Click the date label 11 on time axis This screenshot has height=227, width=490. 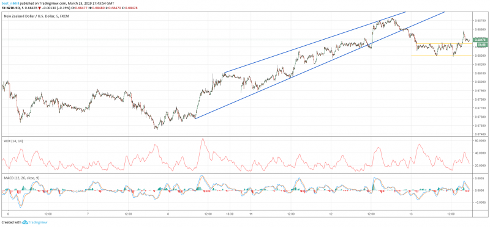point(251,214)
